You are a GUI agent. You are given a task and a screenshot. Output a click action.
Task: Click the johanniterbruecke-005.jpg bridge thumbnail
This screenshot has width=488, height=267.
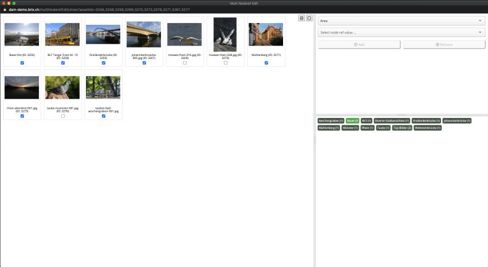[x=144, y=34]
